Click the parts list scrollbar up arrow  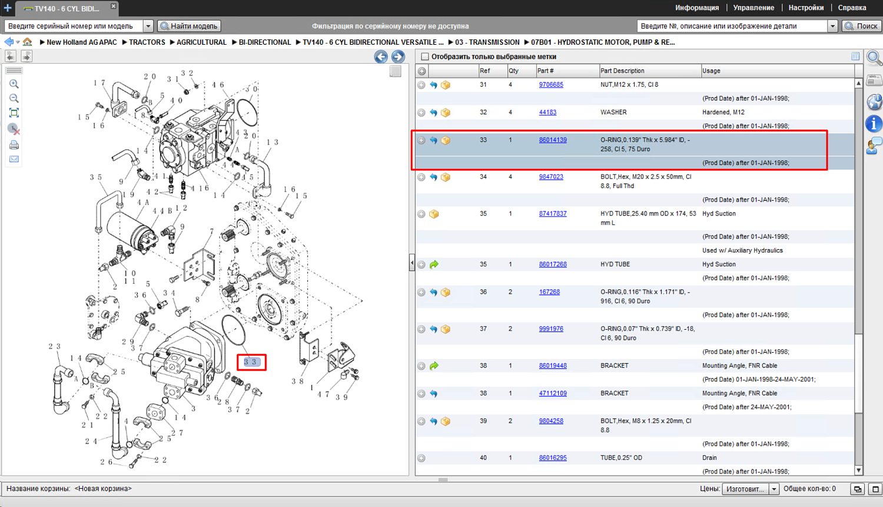point(859,83)
